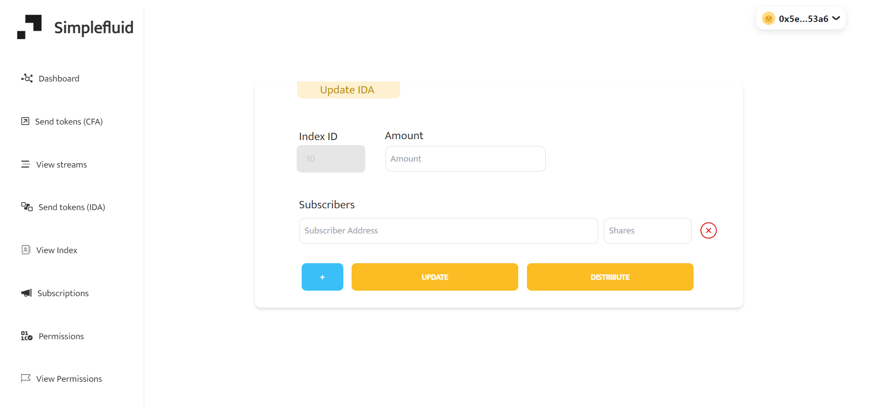Click the wallet avatar emoji icon
The height and width of the screenshot is (406, 879).
click(769, 19)
